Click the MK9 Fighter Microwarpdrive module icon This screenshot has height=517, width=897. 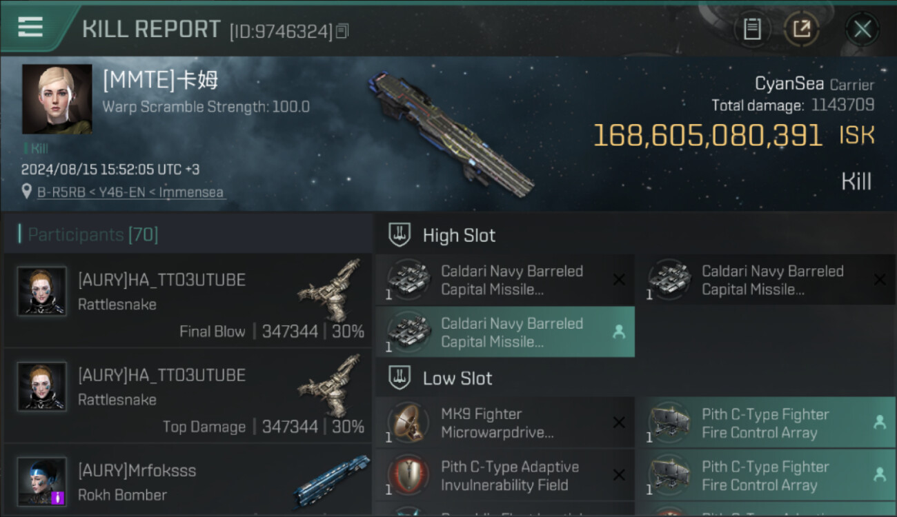click(x=408, y=423)
